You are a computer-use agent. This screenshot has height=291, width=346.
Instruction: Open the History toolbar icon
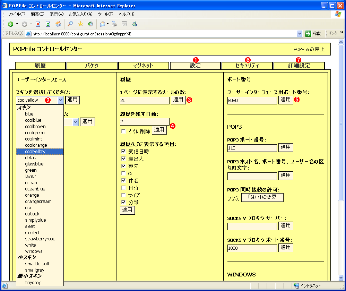90,24
